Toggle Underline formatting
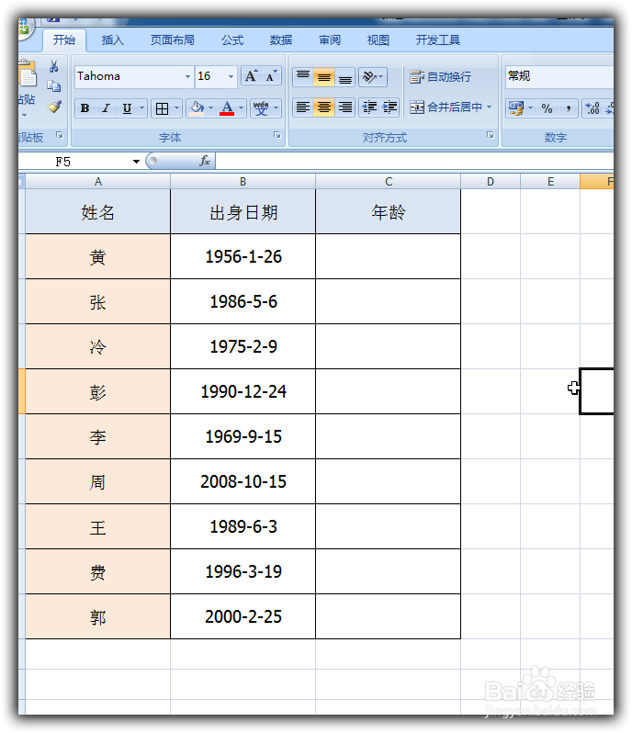632x733 pixels. click(127, 108)
